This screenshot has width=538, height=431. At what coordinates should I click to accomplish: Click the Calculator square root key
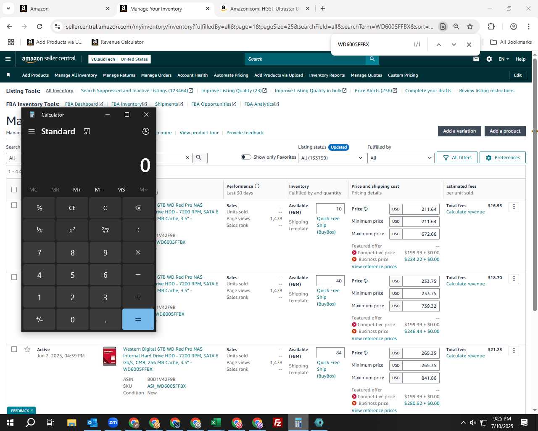tap(105, 230)
